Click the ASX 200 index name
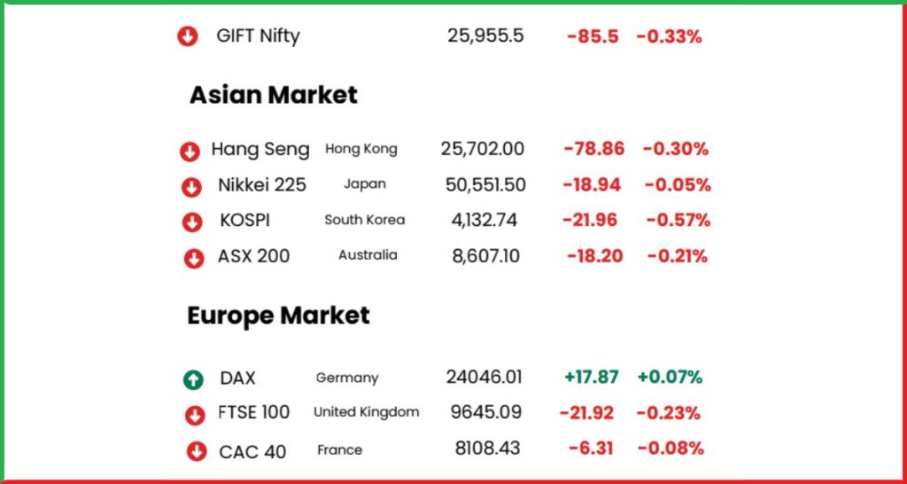The image size is (907, 484). coord(253,256)
